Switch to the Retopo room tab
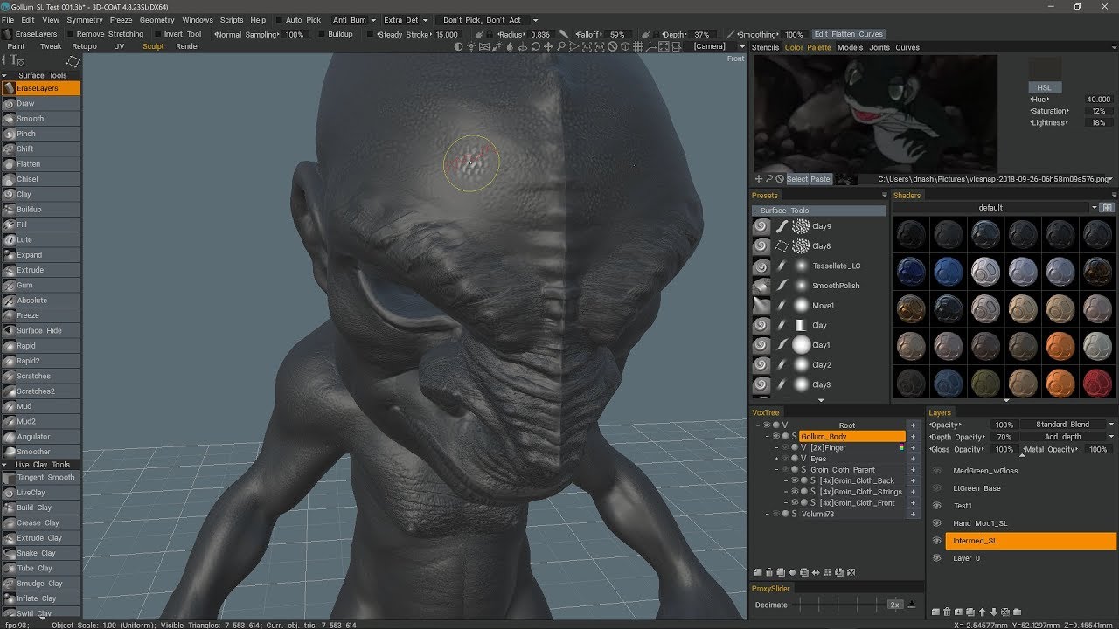This screenshot has width=1119, height=629. pyautogui.click(x=85, y=46)
